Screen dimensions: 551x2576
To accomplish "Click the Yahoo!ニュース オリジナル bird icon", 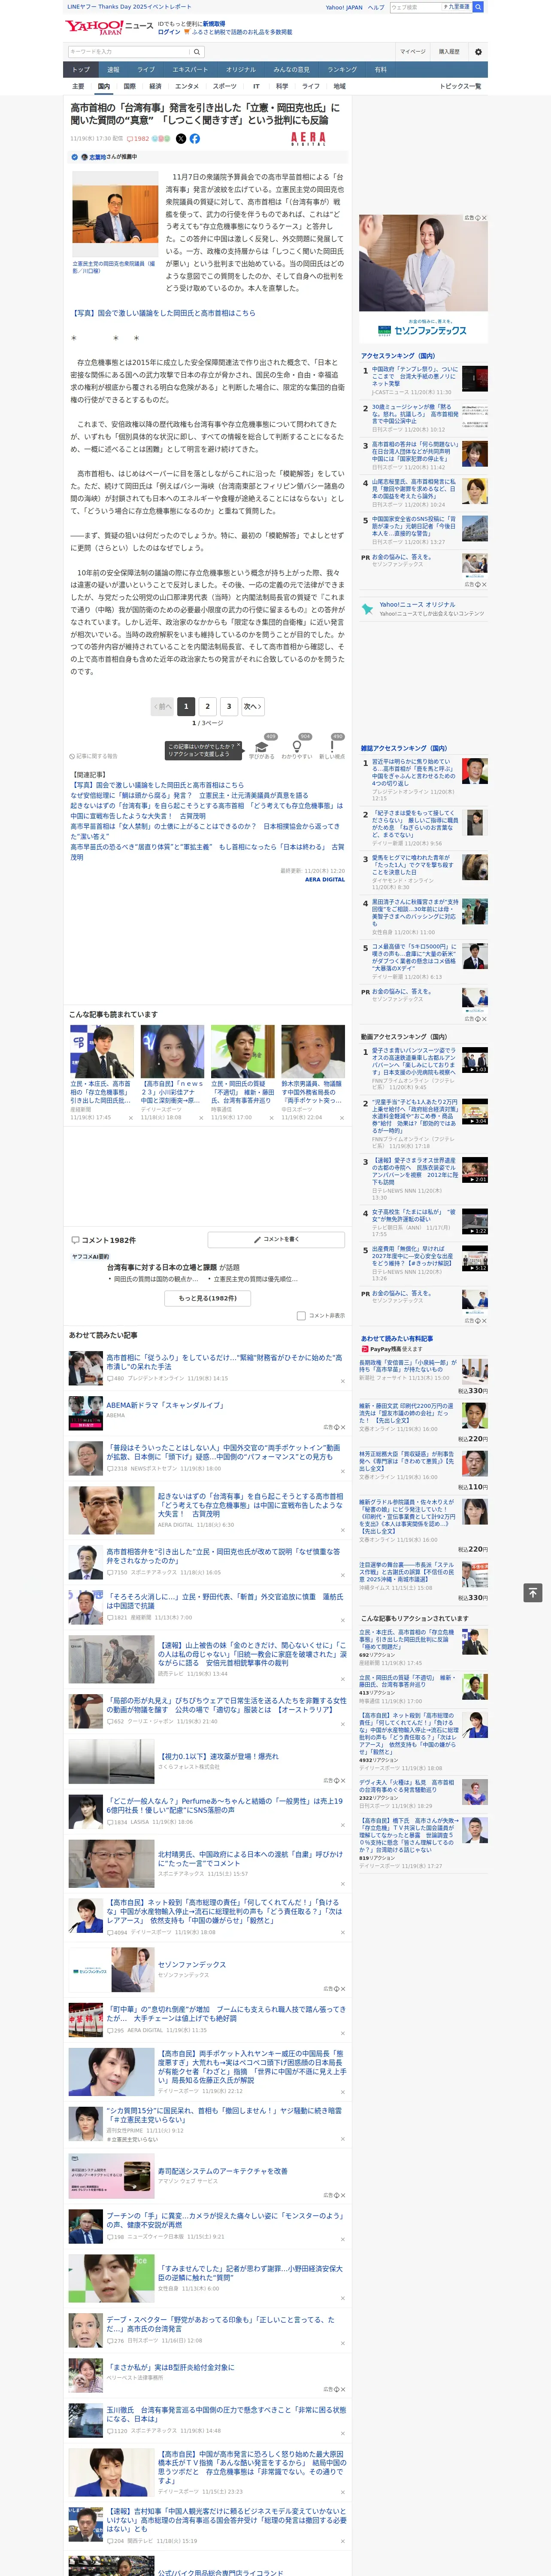I will pos(368,609).
